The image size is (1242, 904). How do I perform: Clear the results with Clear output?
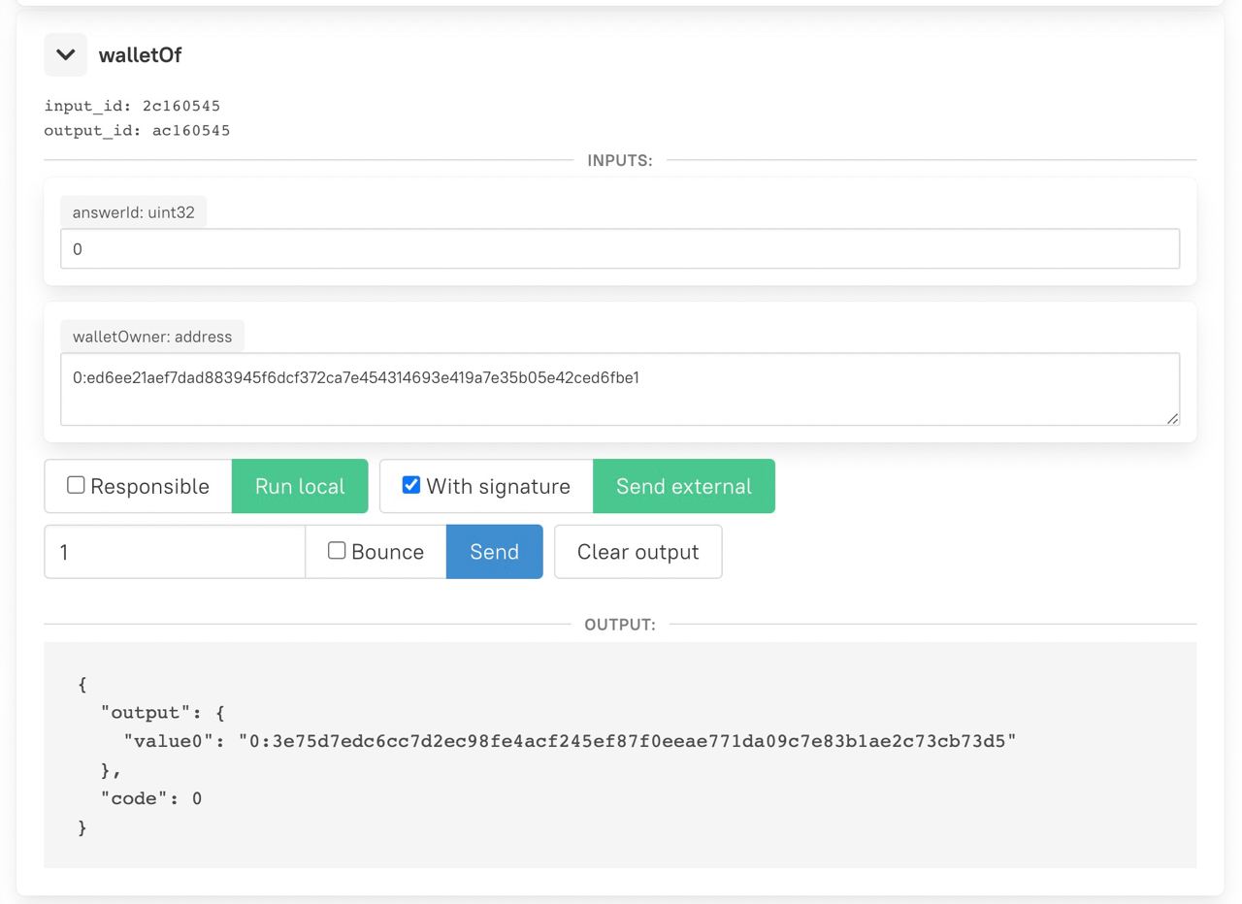tap(637, 552)
